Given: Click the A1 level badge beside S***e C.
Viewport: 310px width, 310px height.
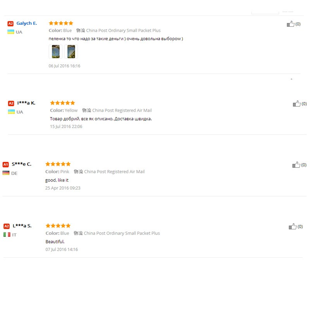Looking at the screenshot, I should (6, 164).
